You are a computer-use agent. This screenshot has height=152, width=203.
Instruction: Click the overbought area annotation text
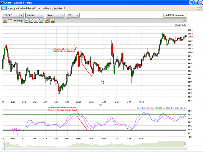62,109
